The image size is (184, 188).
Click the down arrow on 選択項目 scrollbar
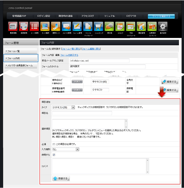point(126,127)
